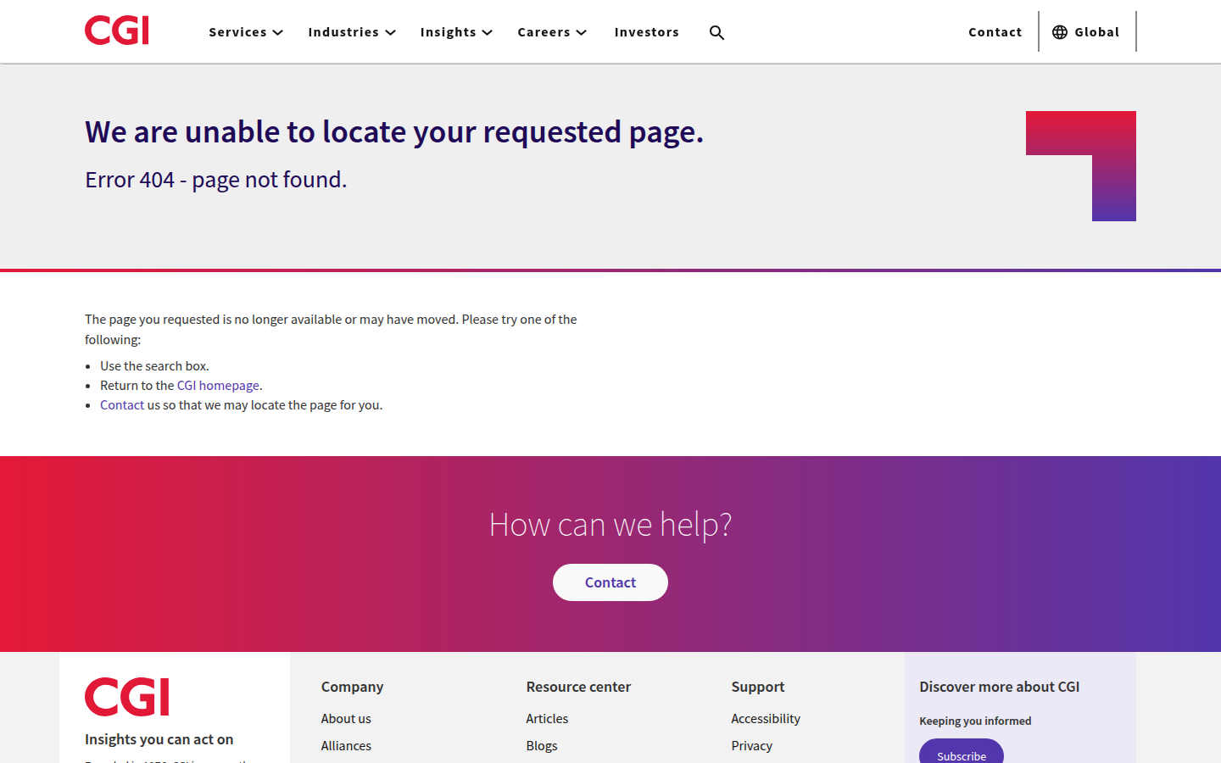Expand the Services dropdown menu

(245, 32)
